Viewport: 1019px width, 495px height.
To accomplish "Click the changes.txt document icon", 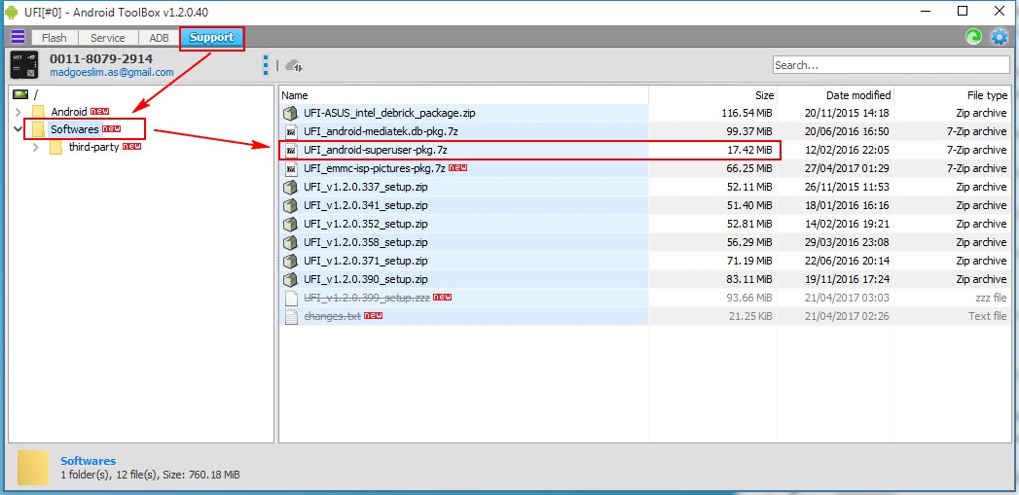I will pyautogui.click(x=291, y=316).
